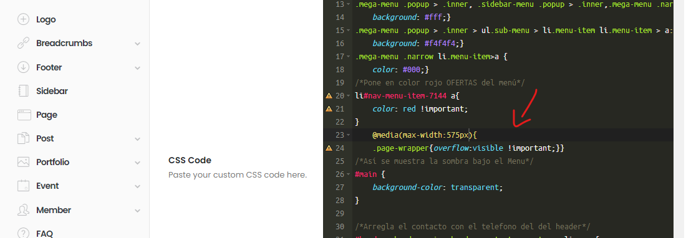Click the 'Paste your custom CSS code here.' description
686x238 pixels.
[238, 175]
